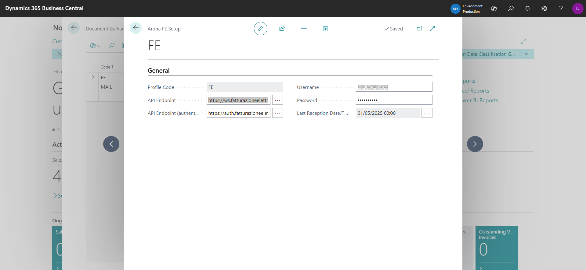Open page in new window icon

pyautogui.click(x=419, y=29)
